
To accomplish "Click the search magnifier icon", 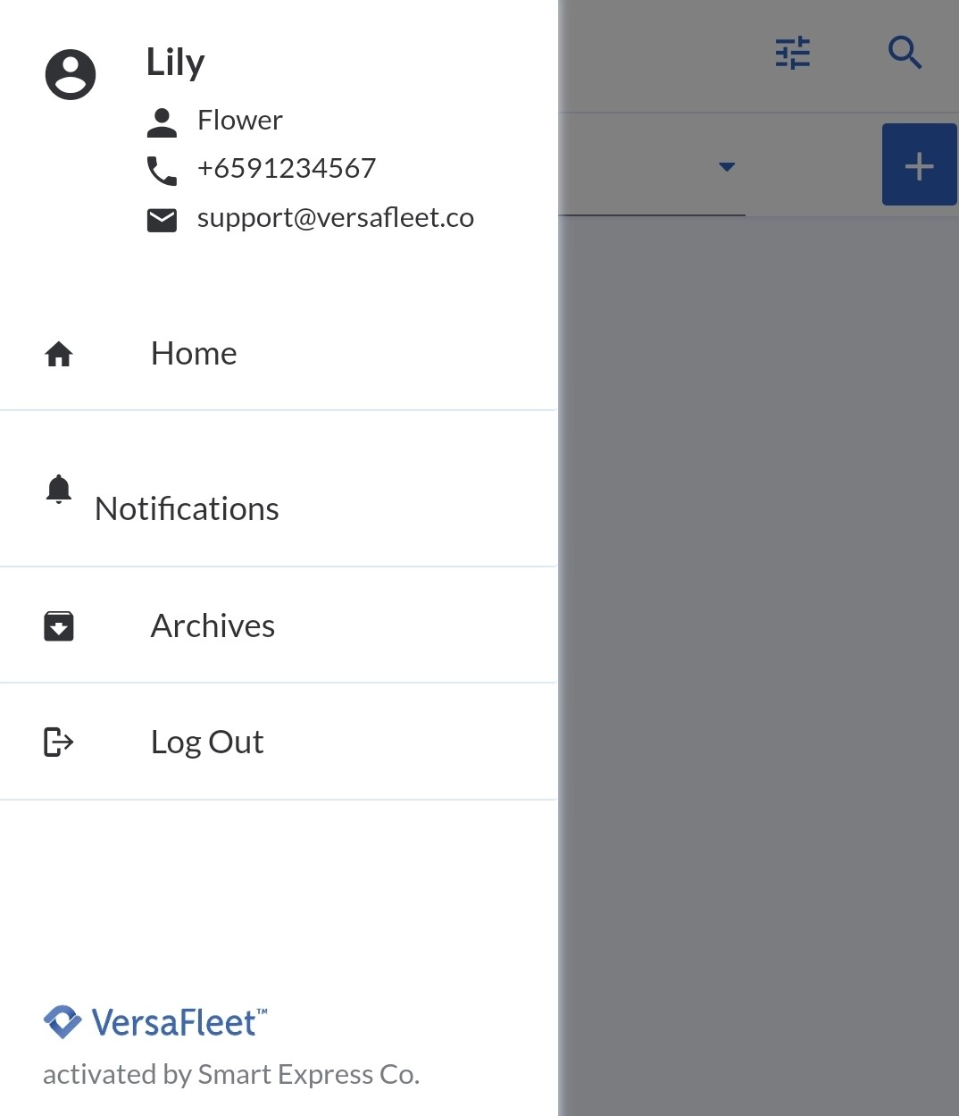I will (905, 53).
